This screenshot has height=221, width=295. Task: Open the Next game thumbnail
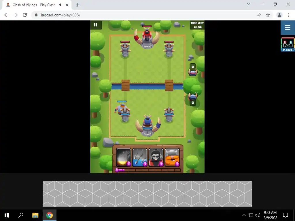[288, 45]
